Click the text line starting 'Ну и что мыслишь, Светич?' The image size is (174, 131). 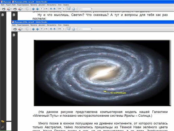(102, 15)
